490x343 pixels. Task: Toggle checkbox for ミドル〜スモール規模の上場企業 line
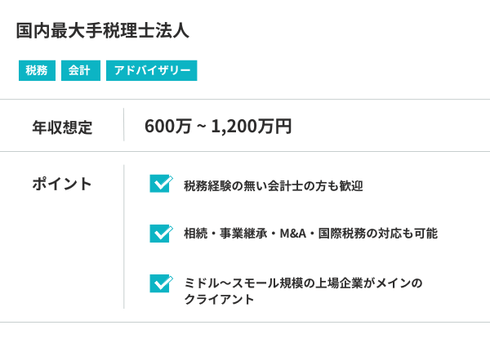tap(160, 283)
